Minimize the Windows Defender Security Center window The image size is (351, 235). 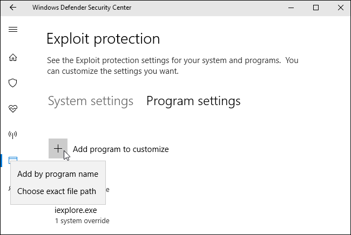coord(292,8)
